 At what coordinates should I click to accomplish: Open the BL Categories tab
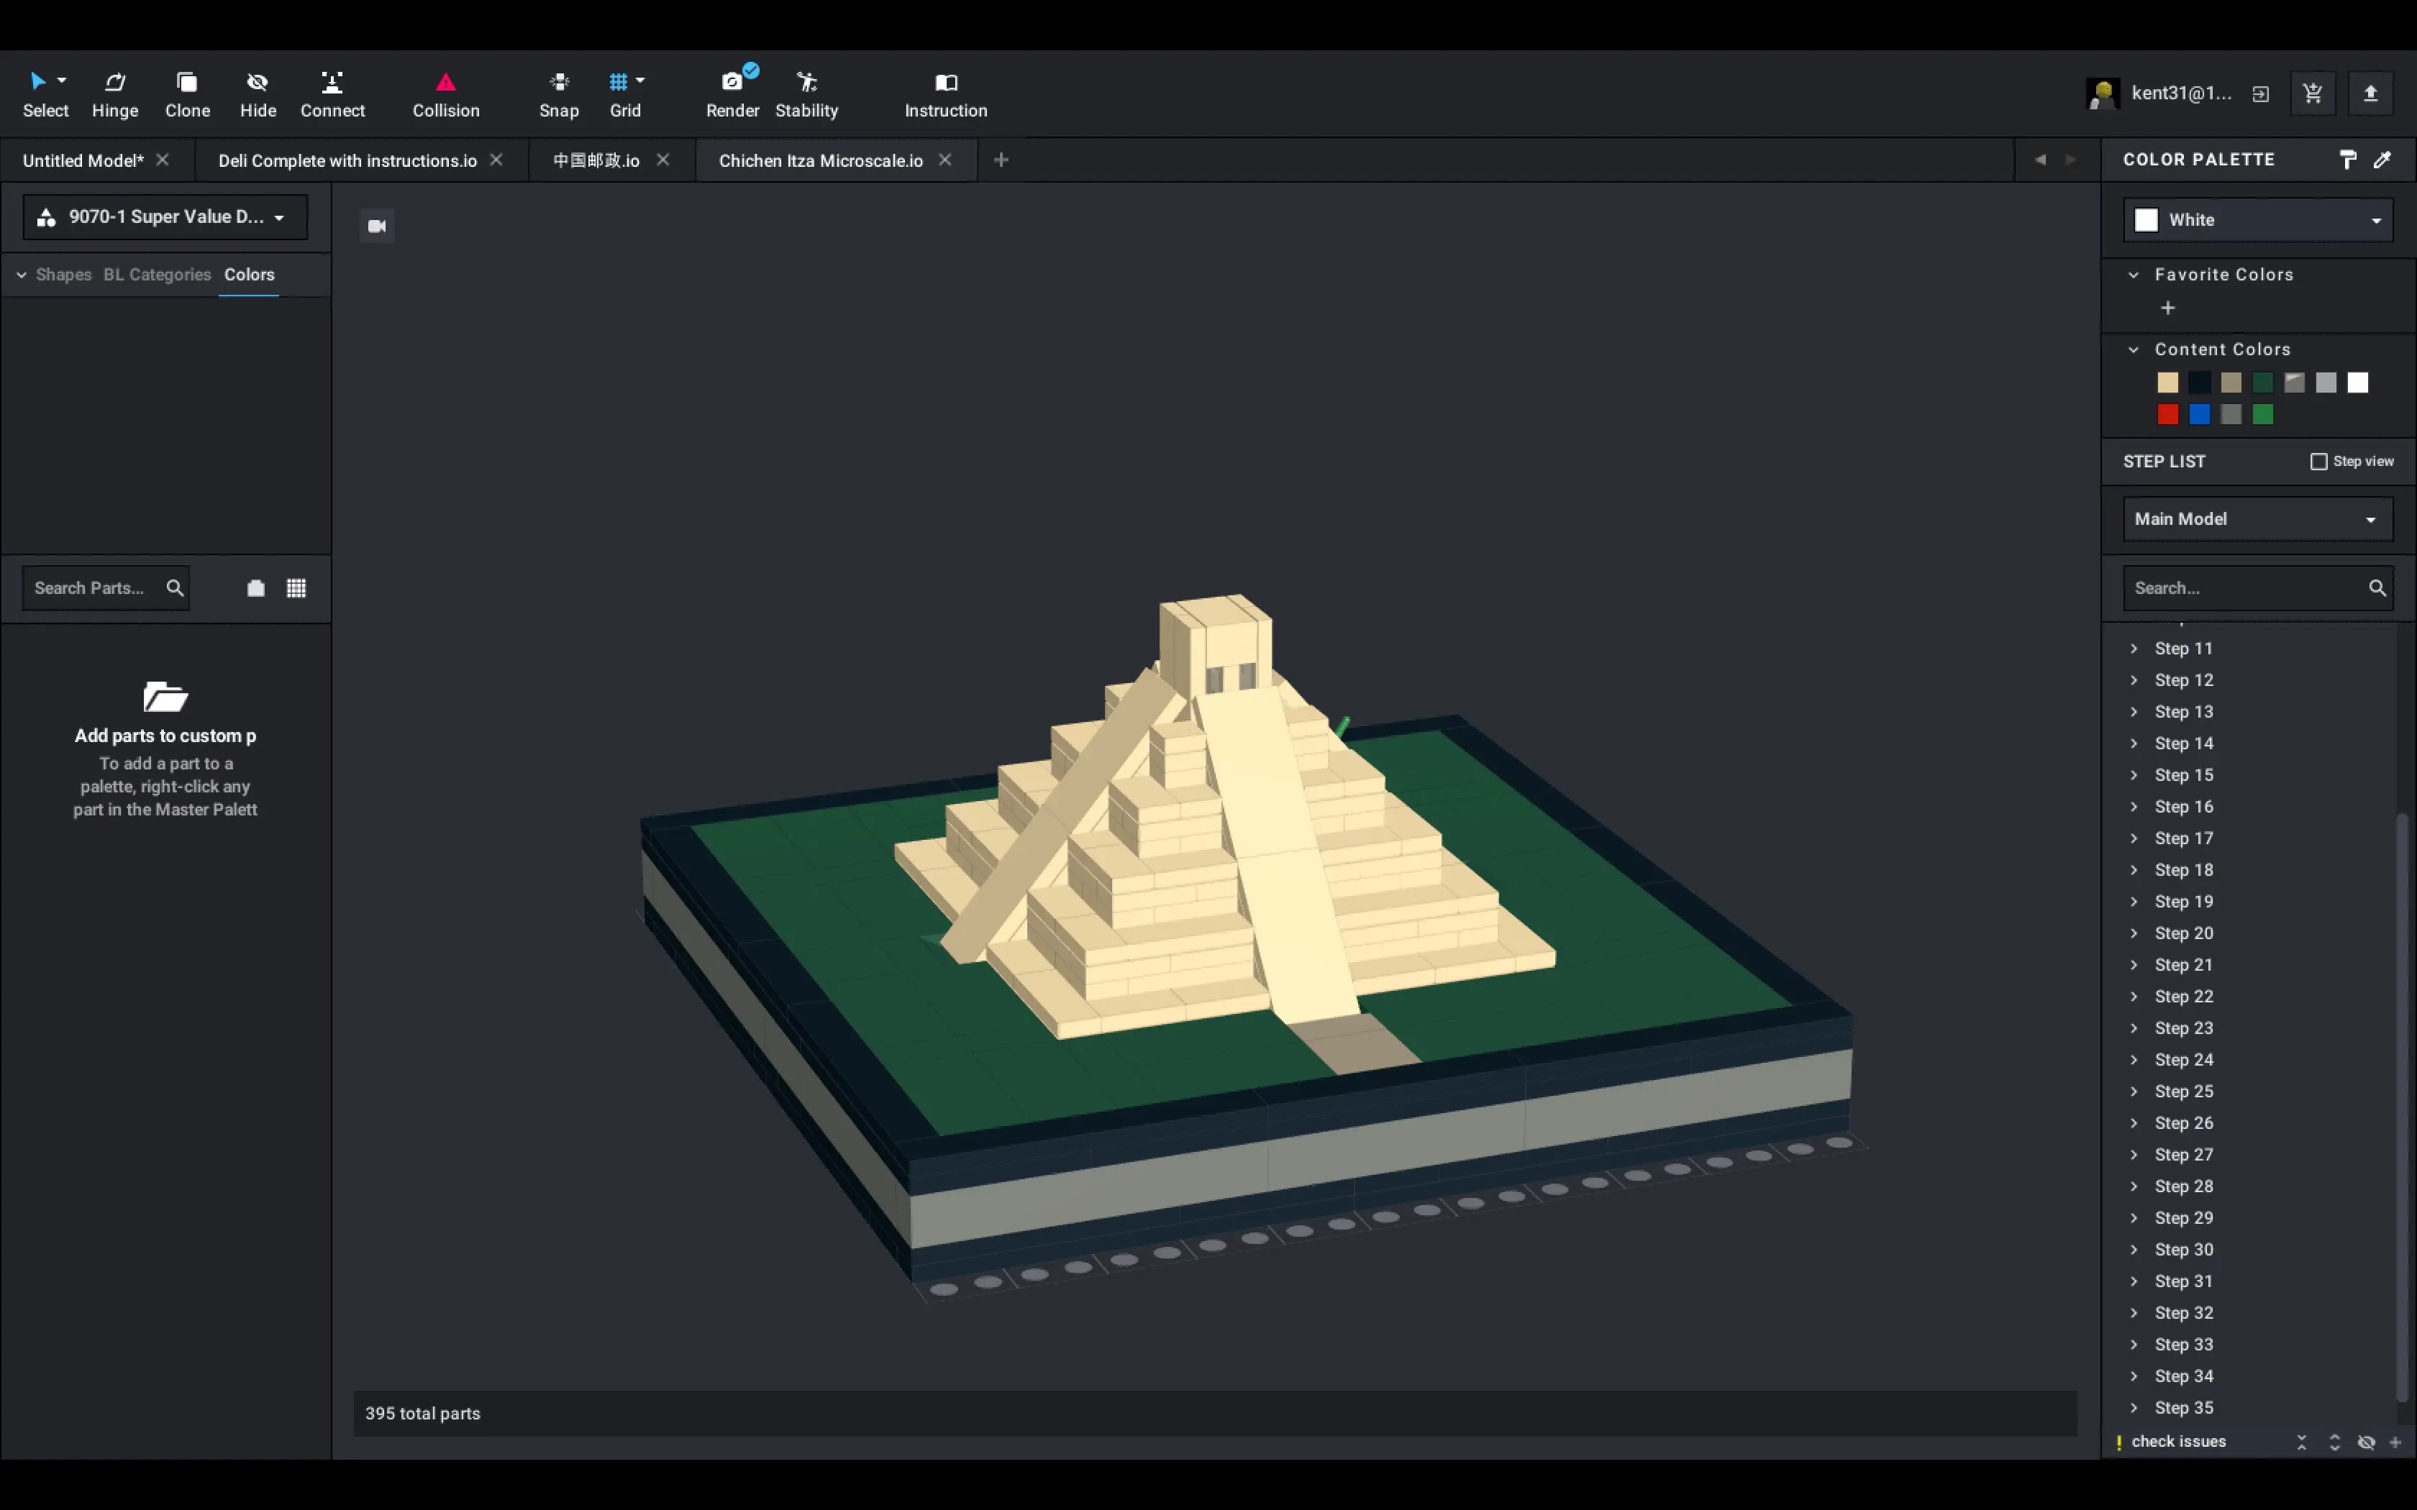(x=157, y=275)
